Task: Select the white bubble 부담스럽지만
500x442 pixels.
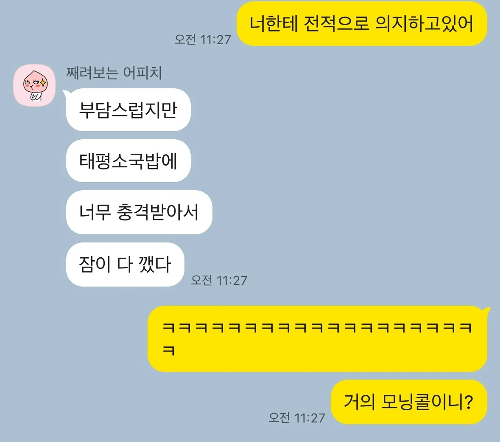Action: (128, 110)
